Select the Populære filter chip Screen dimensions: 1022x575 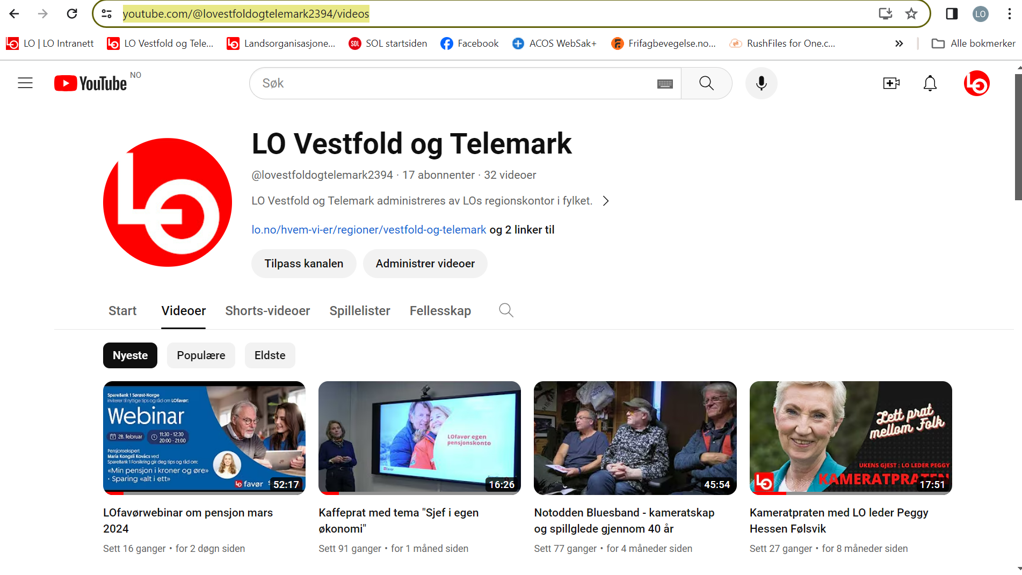click(x=200, y=355)
